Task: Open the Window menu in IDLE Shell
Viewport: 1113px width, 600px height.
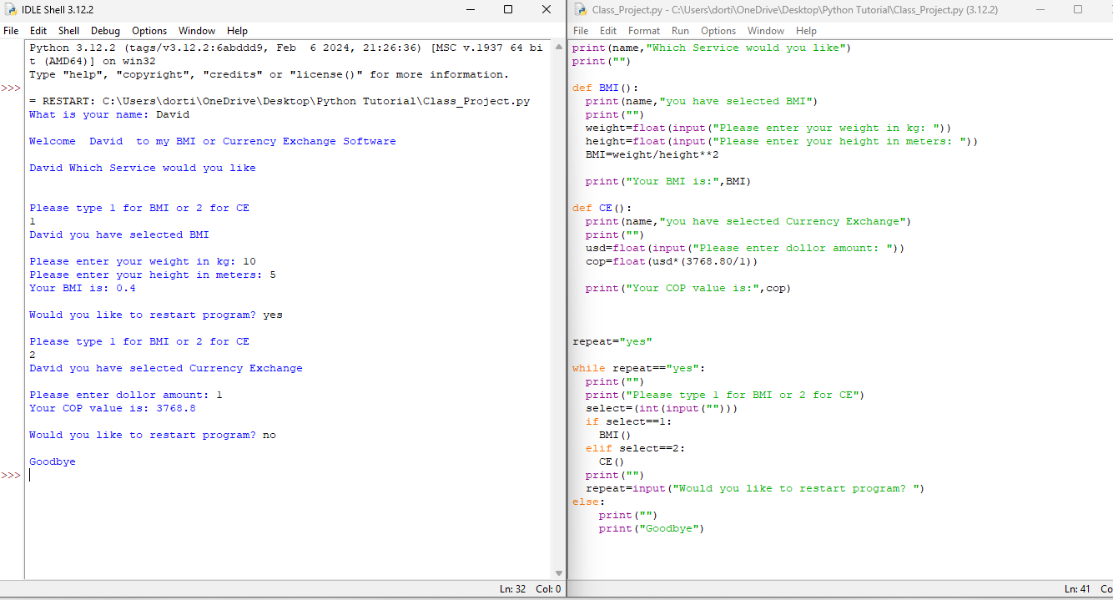Action: (x=197, y=31)
